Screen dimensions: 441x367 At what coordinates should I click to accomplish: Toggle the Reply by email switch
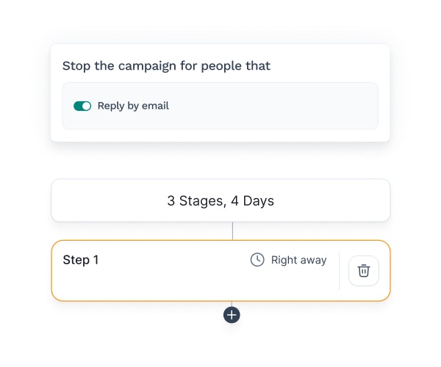tap(82, 106)
